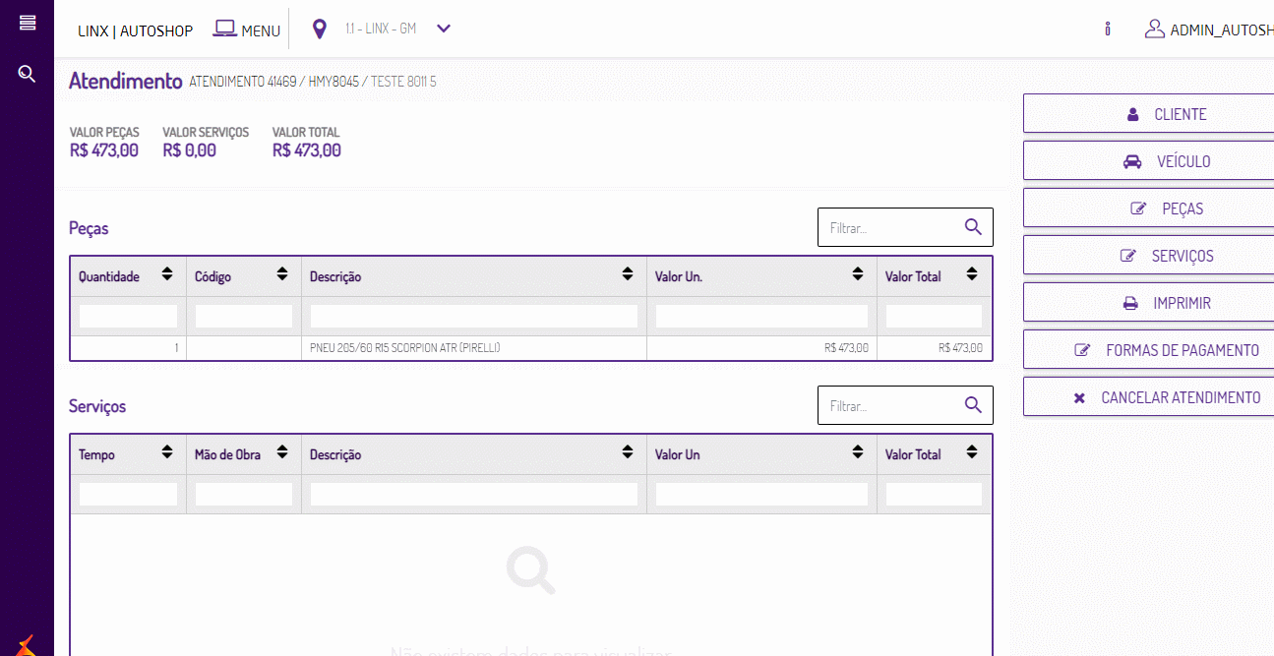Sort Peças table by Código
Viewport: 1274px width, 656px height.
coord(282,274)
